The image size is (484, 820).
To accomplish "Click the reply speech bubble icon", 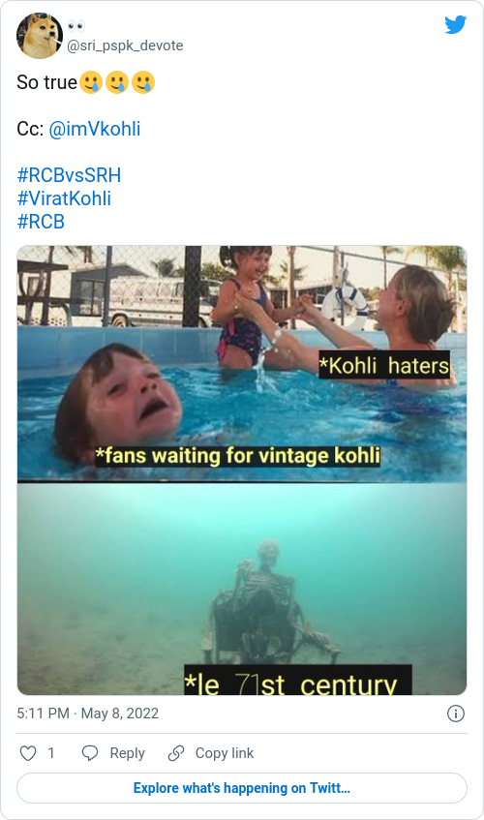I will (x=90, y=753).
